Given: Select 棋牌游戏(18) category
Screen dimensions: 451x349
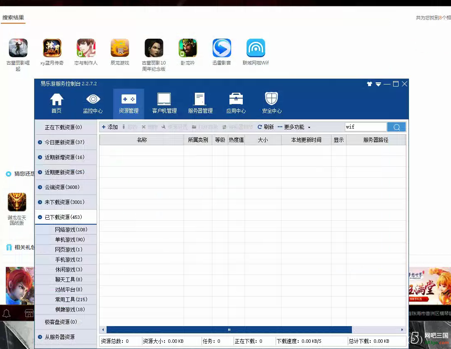Looking at the screenshot, I should [x=65, y=309].
